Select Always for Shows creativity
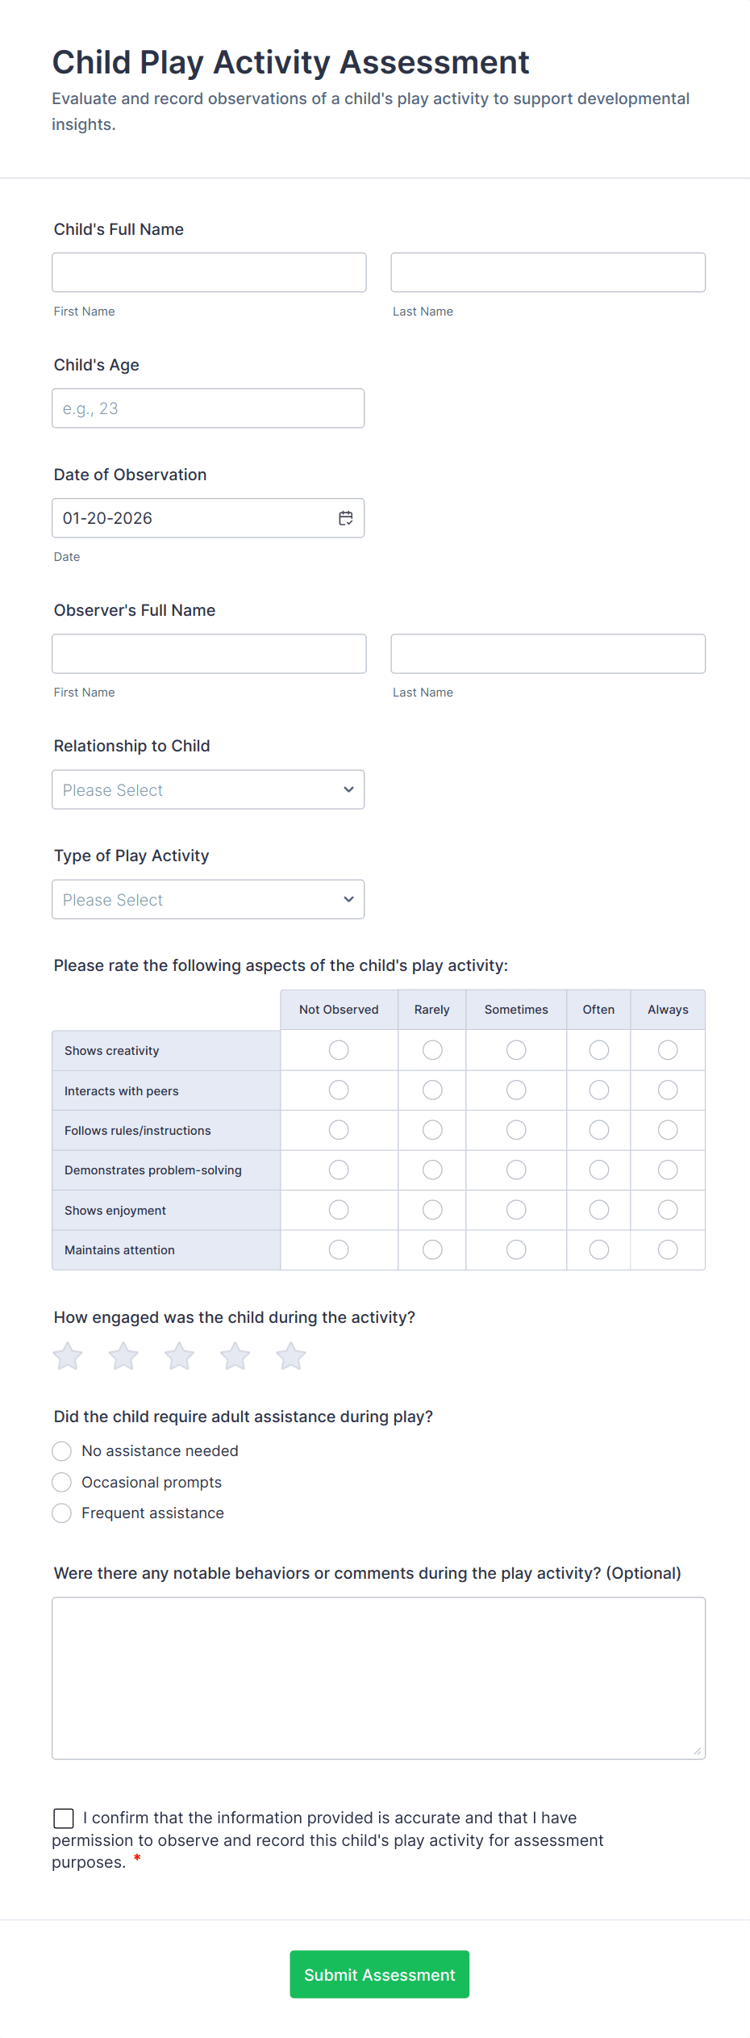Screen dimensions: 750x2038 pyautogui.click(x=667, y=1050)
